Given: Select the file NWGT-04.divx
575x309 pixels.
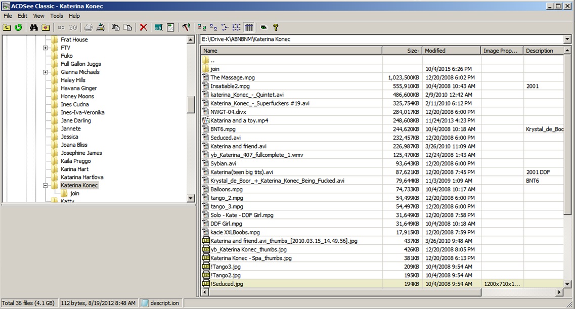Looking at the screenshot, I should tap(228, 112).
